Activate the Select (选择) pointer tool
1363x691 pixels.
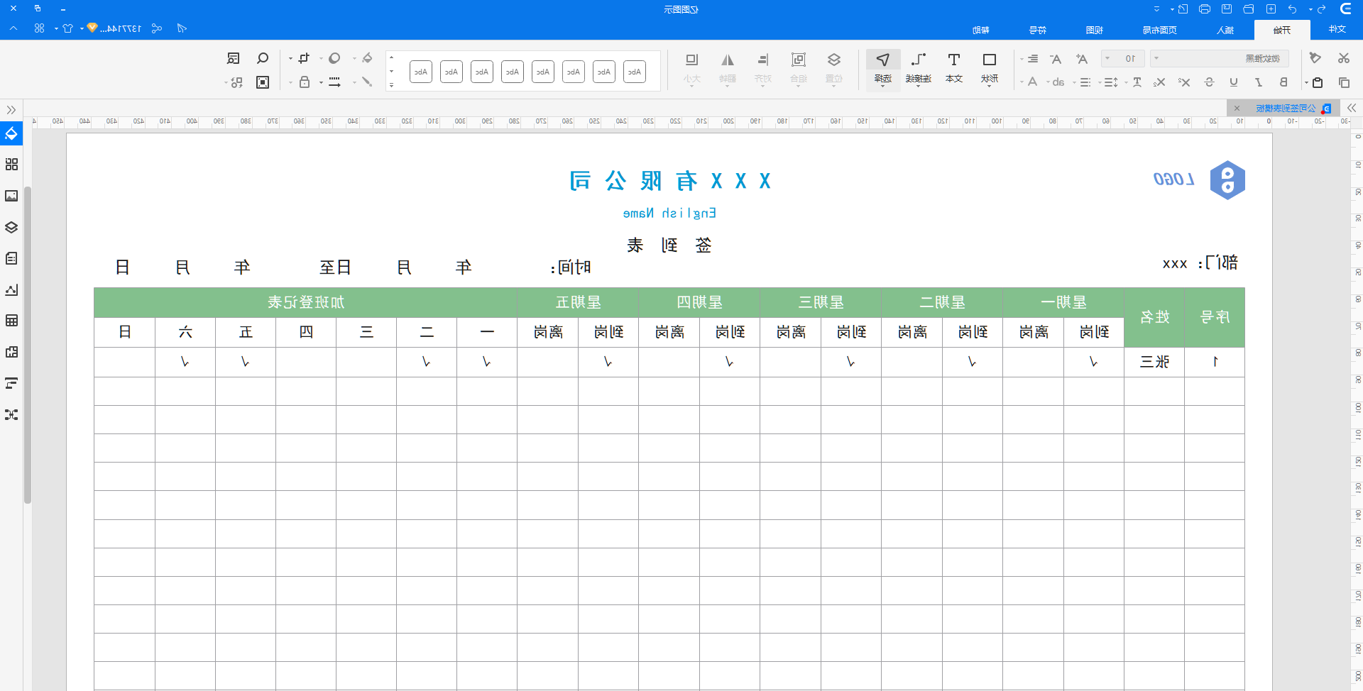883,68
